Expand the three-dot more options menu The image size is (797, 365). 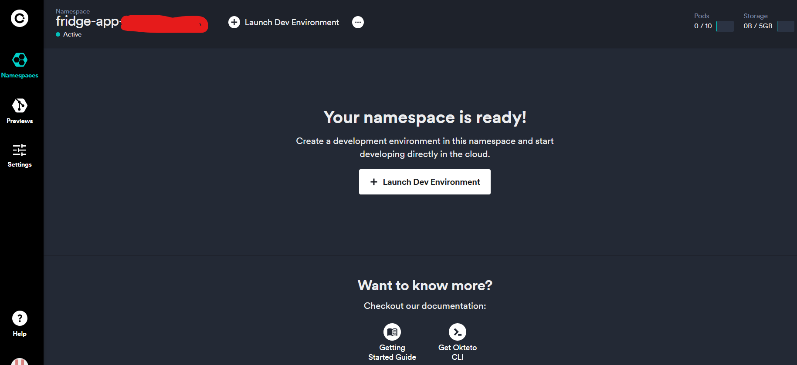click(358, 22)
